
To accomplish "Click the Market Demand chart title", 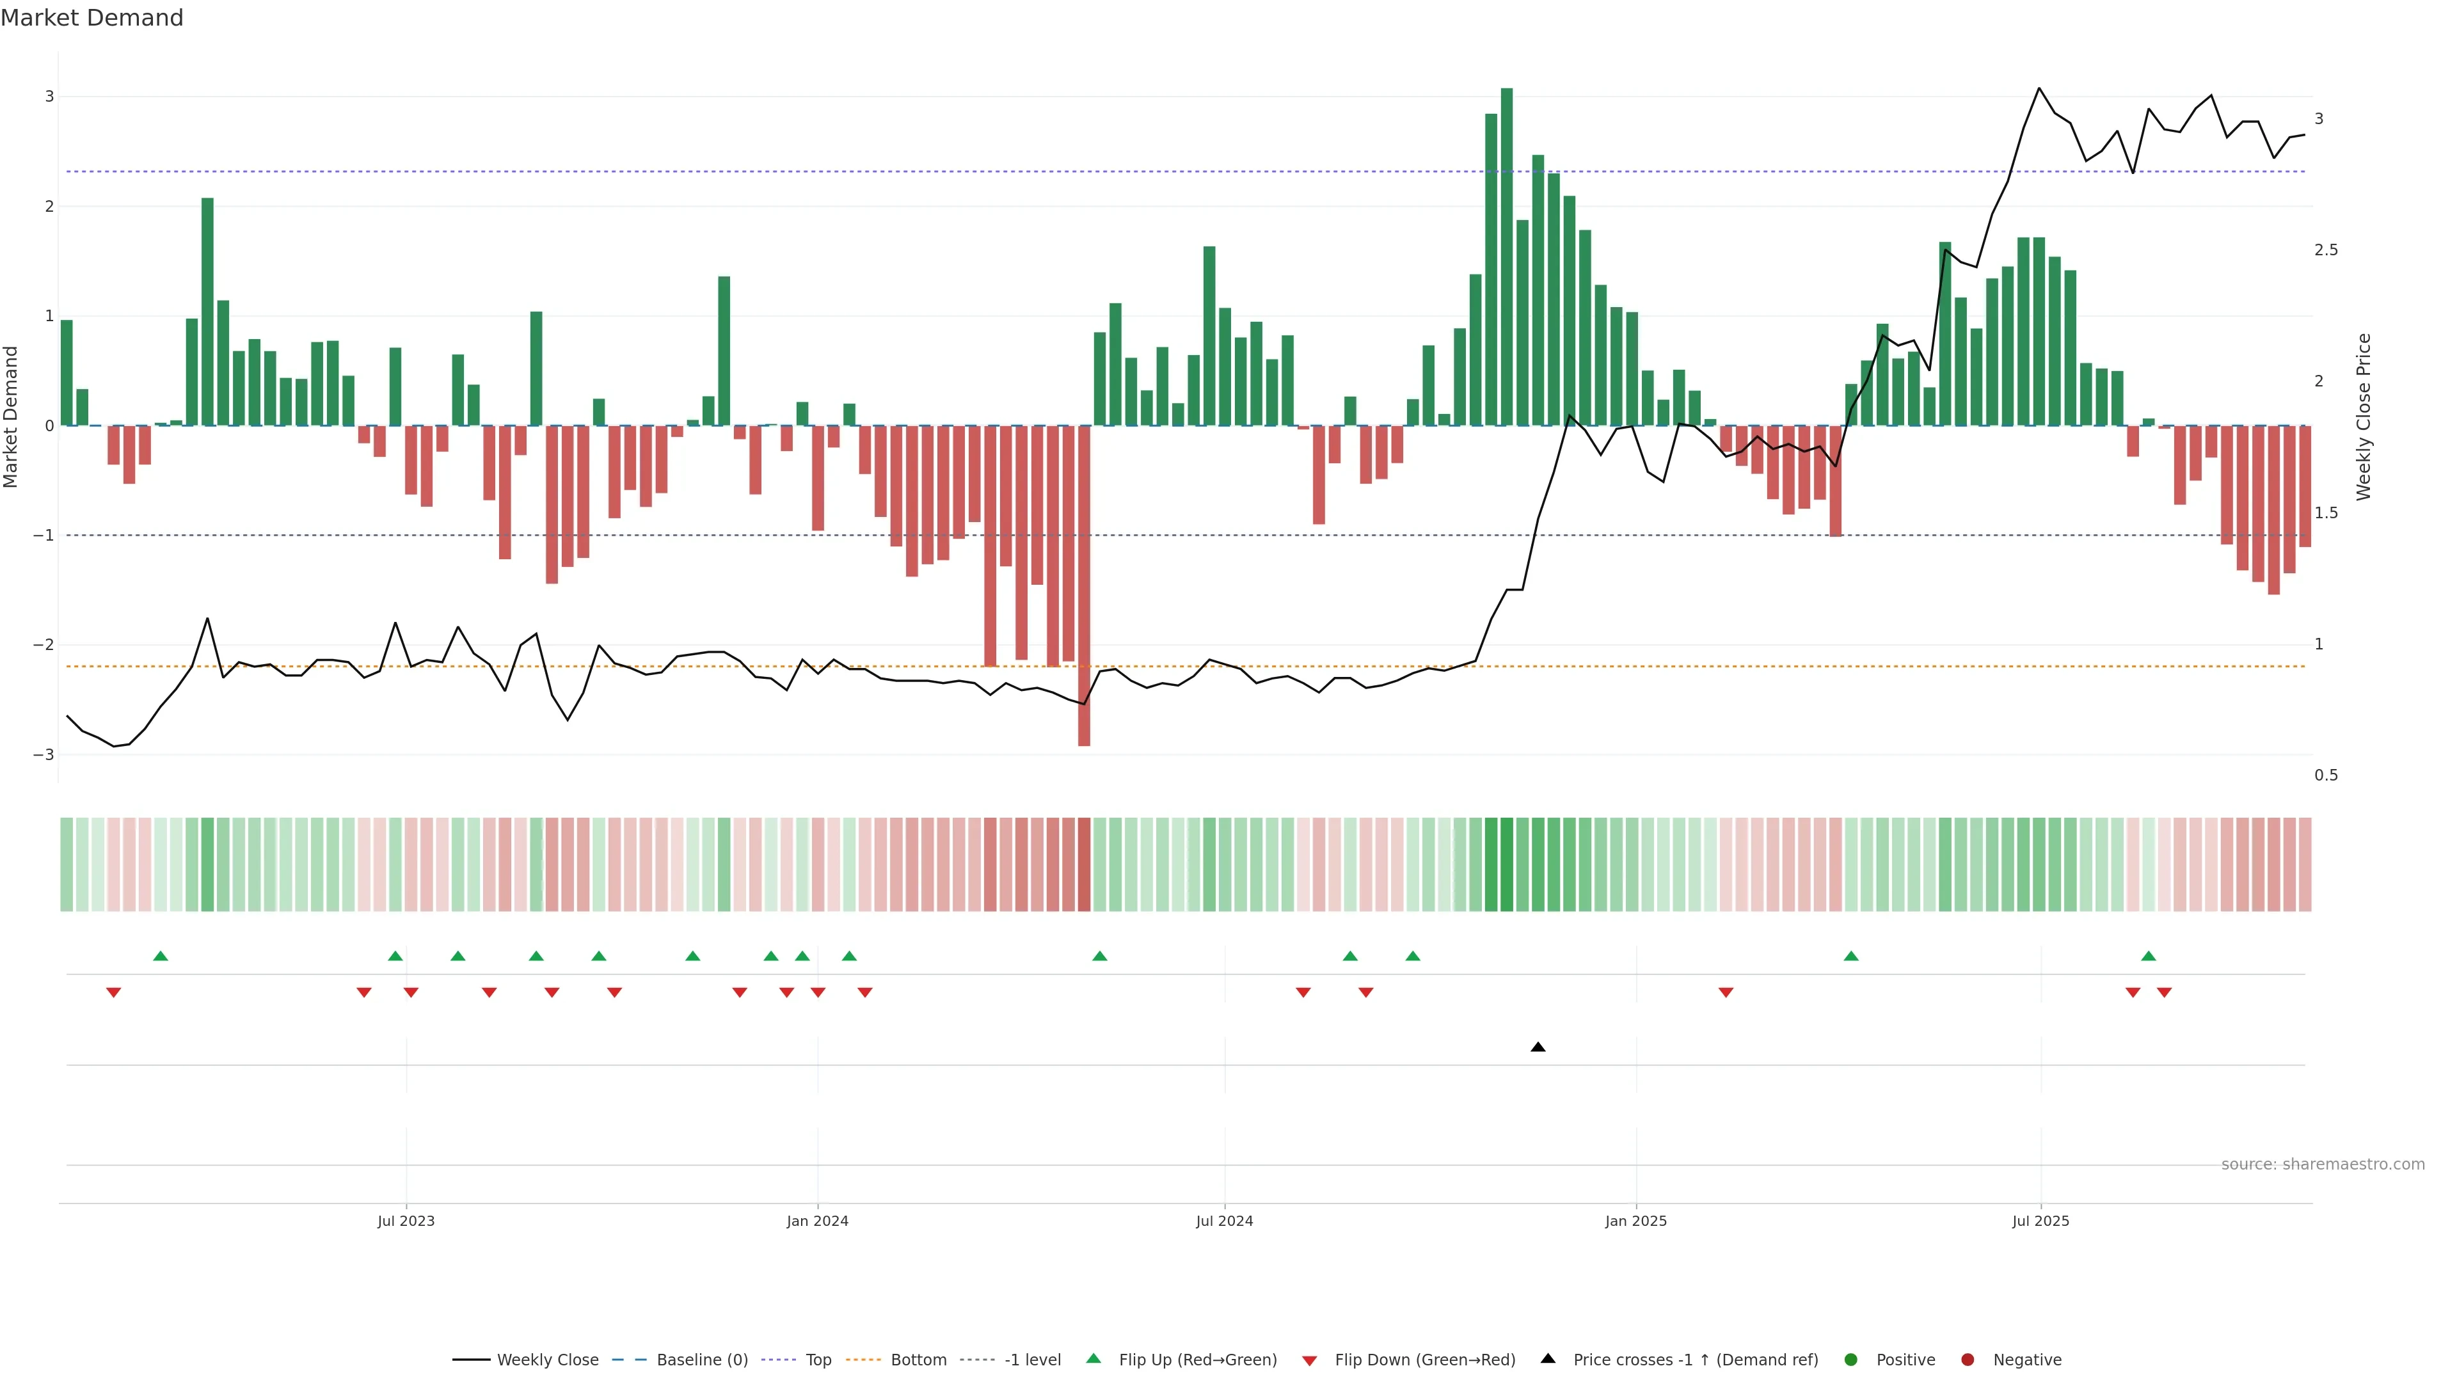I will (91, 18).
